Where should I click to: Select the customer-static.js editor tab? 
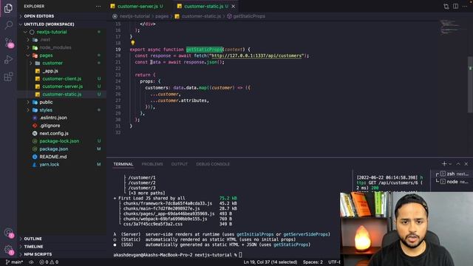tap(204, 7)
